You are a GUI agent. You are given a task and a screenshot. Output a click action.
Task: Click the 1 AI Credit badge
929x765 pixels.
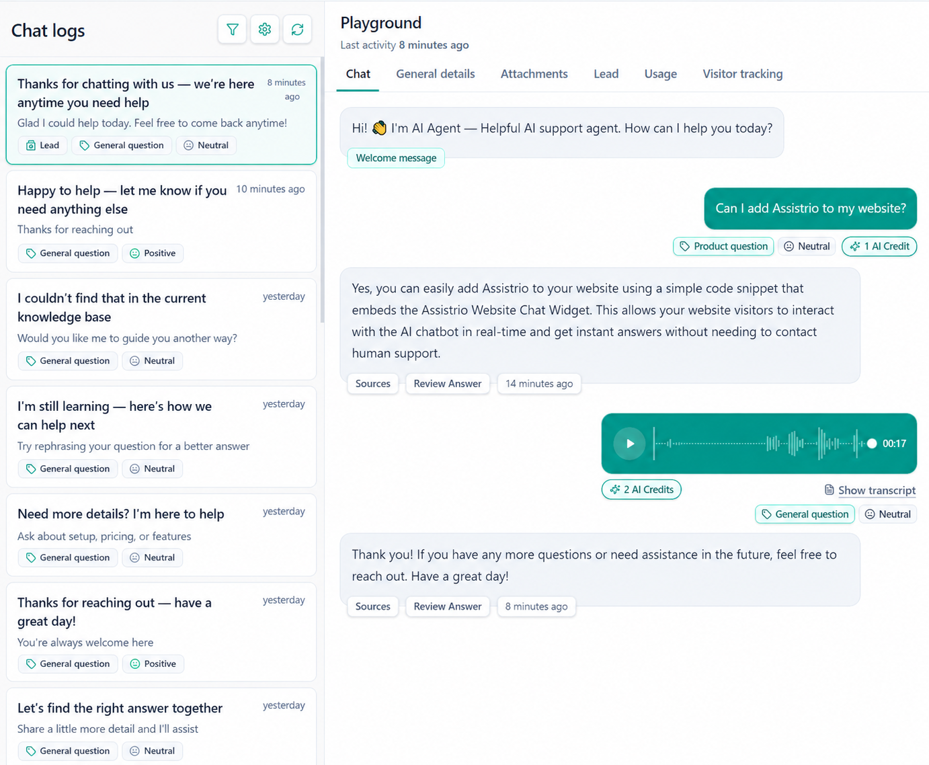click(x=879, y=247)
